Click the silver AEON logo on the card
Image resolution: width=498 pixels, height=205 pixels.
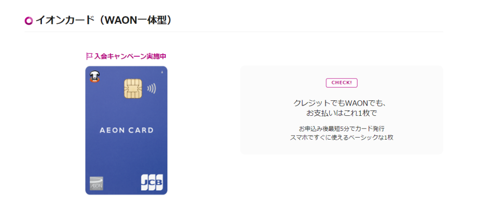[x=96, y=184]
